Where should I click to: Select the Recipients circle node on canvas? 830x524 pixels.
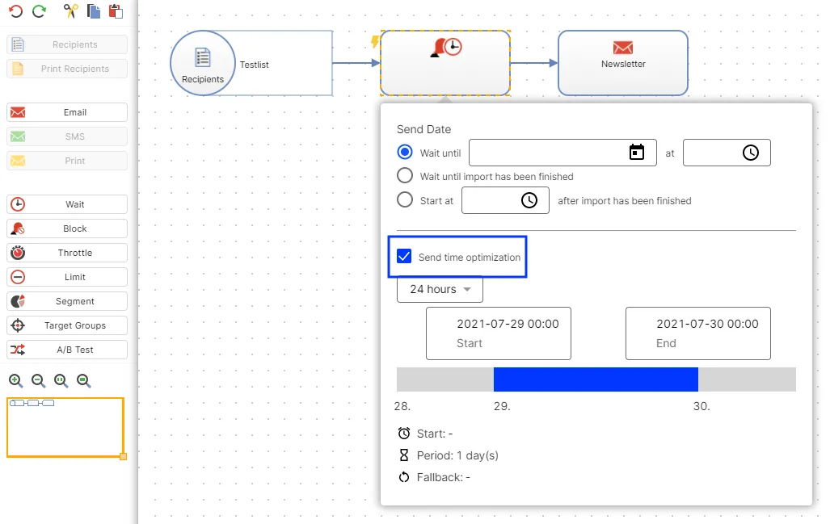203,63
